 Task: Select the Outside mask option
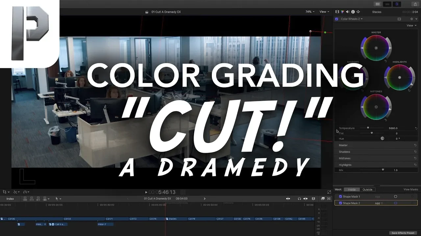tap(367, 189)
